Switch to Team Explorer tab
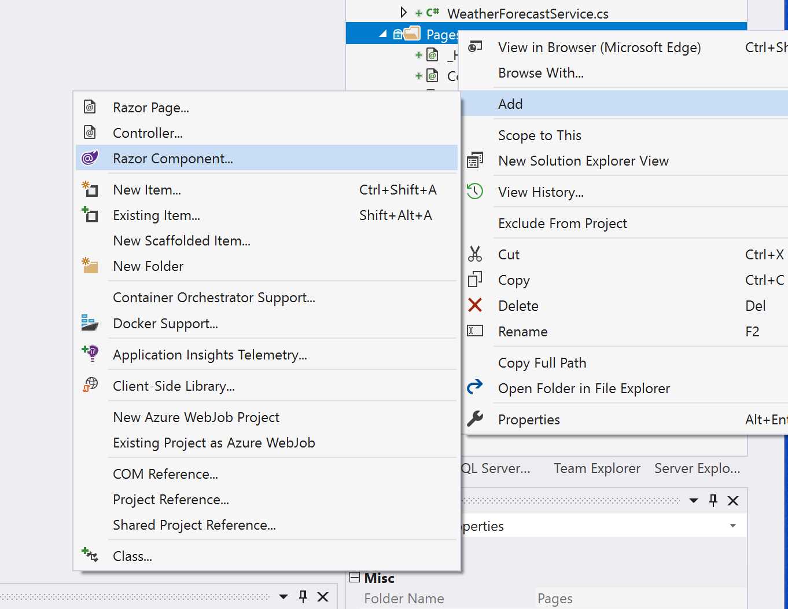 click(597, 468)
